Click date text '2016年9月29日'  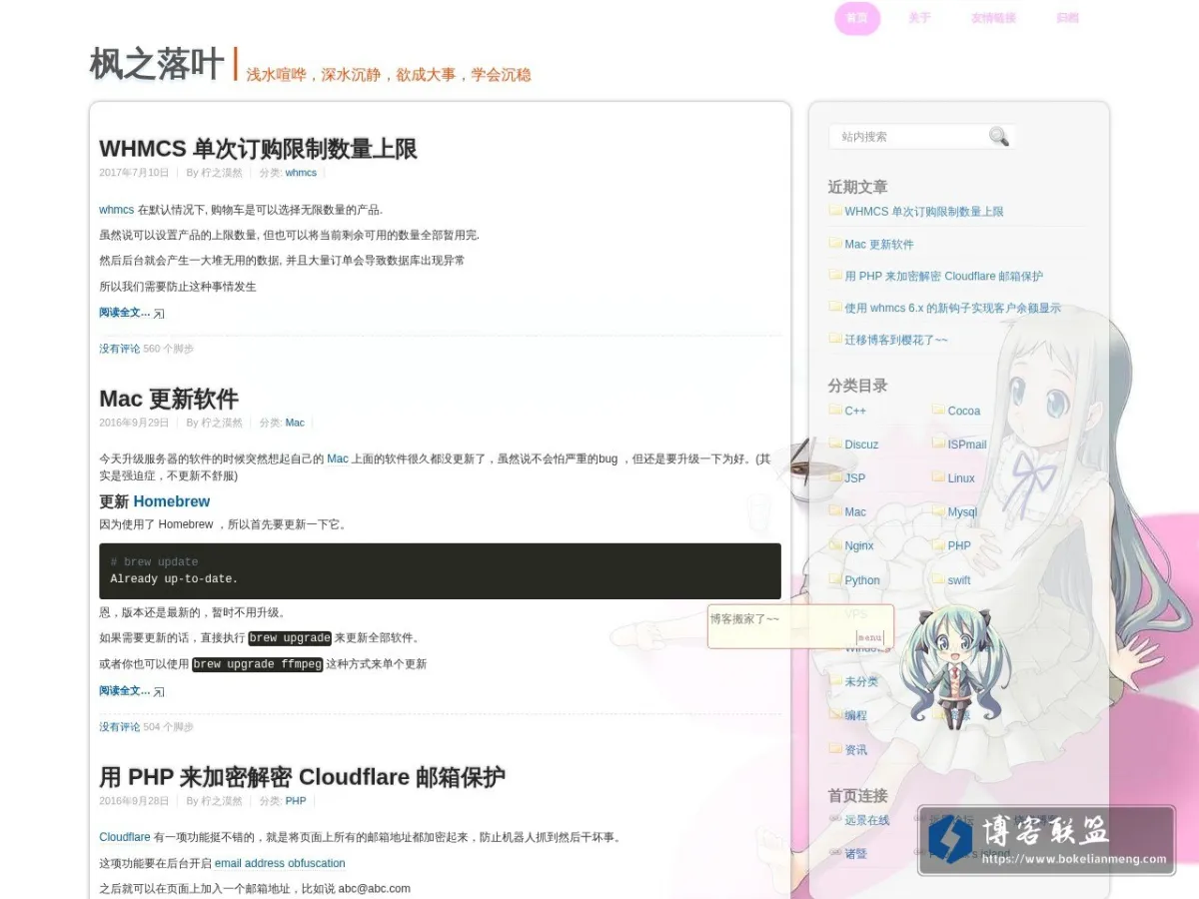click(134, 423)
